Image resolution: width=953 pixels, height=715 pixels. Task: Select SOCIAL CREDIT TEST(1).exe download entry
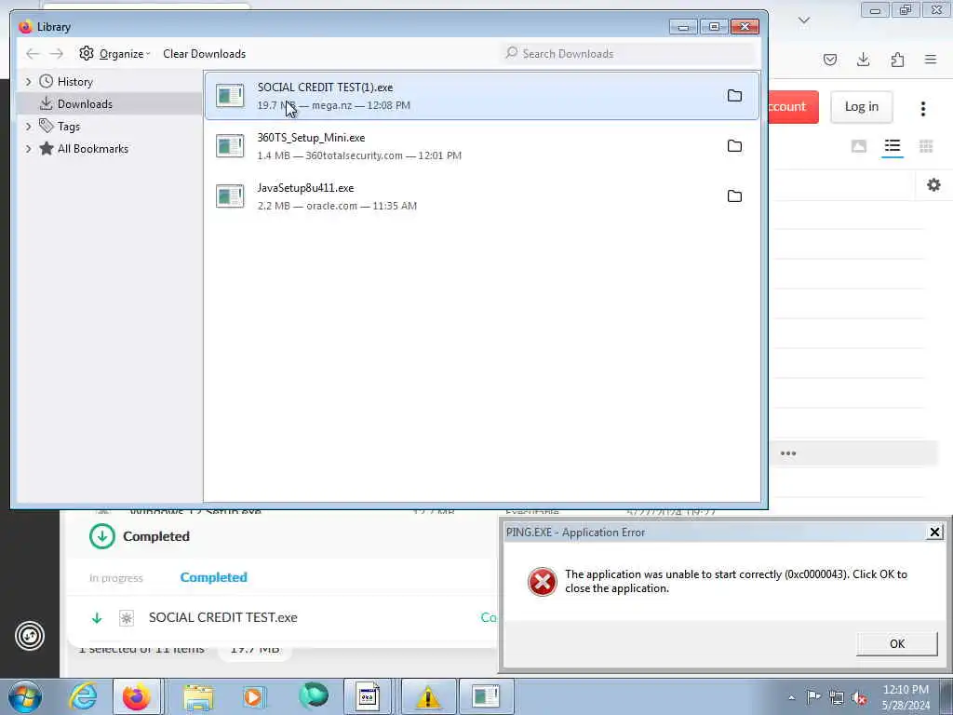pyautogui.click(x=482, y=96)
